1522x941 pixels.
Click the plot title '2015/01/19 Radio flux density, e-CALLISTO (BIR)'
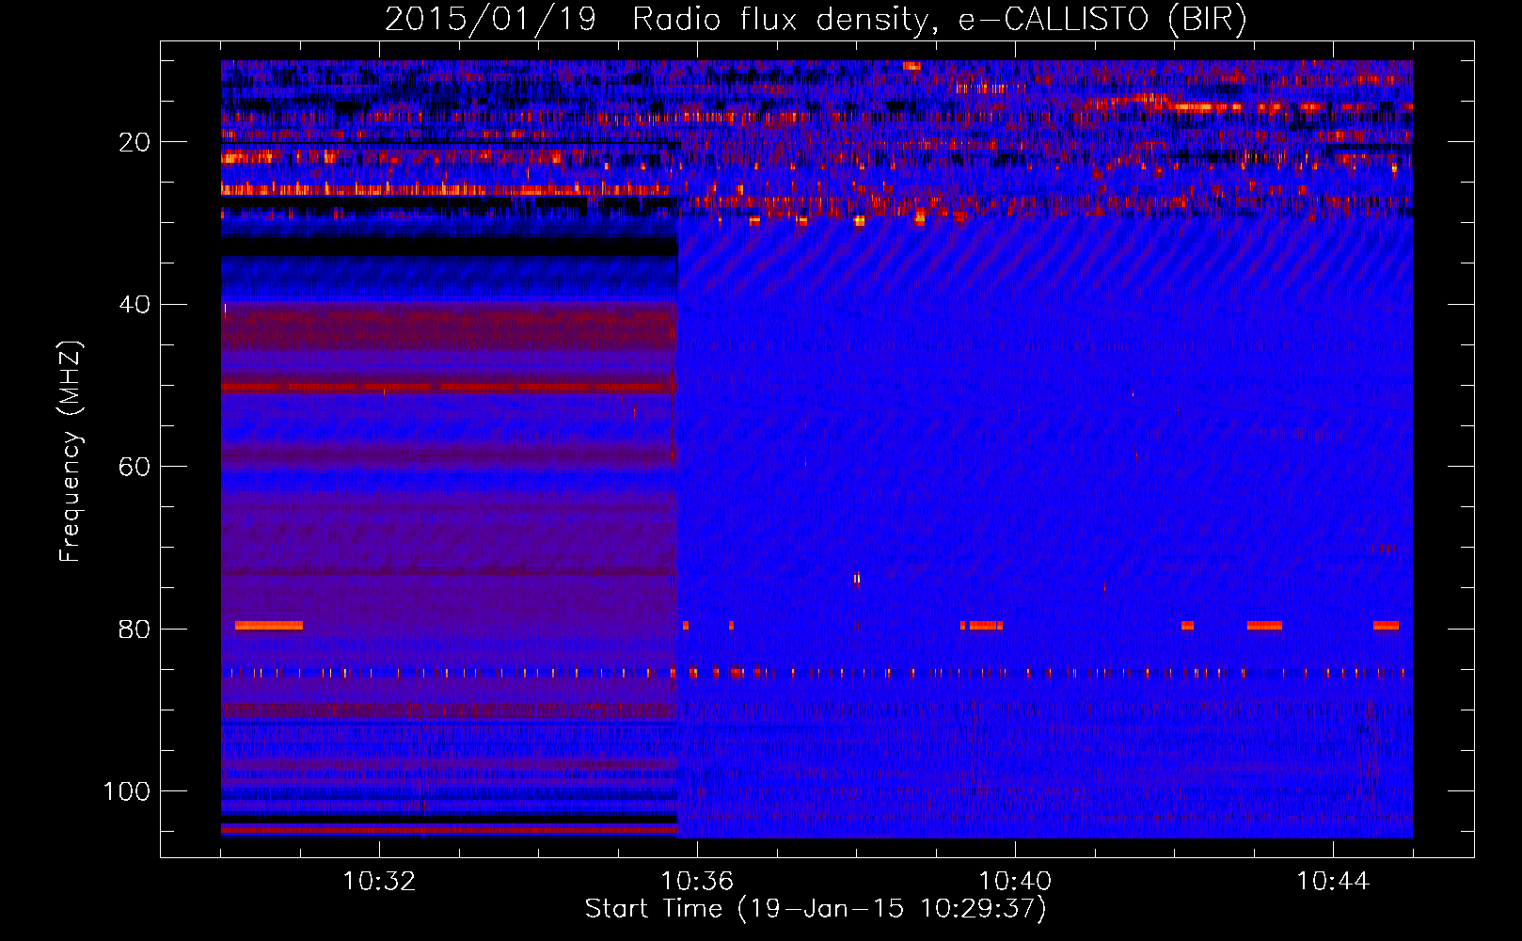coord(816,19)
